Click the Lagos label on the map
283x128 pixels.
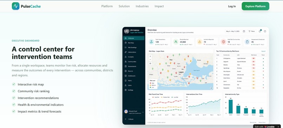181,72
